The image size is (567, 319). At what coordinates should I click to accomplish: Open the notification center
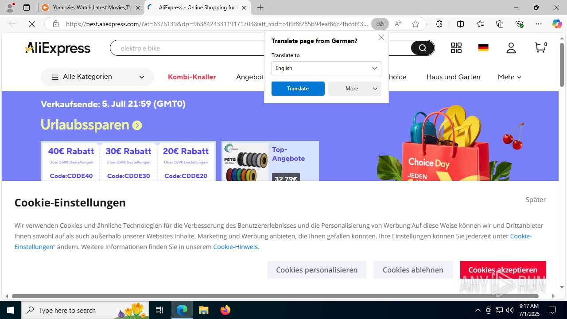pos(553,310)
